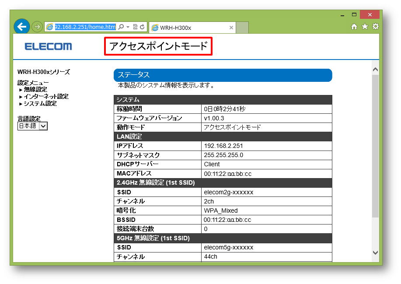This screenshot has width=401, height=284.
Task: Click the IP address 192.168.2.251 value
Action: (223, 146)
